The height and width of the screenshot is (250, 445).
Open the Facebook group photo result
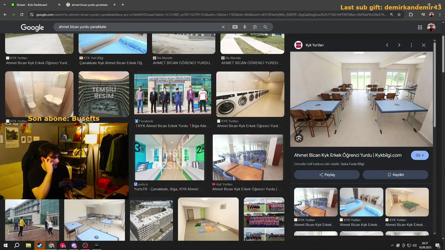point(172,94)
